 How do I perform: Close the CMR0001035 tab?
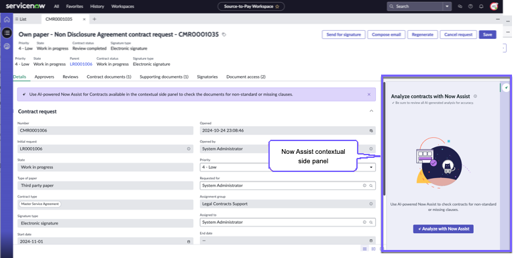coord(84,19)
